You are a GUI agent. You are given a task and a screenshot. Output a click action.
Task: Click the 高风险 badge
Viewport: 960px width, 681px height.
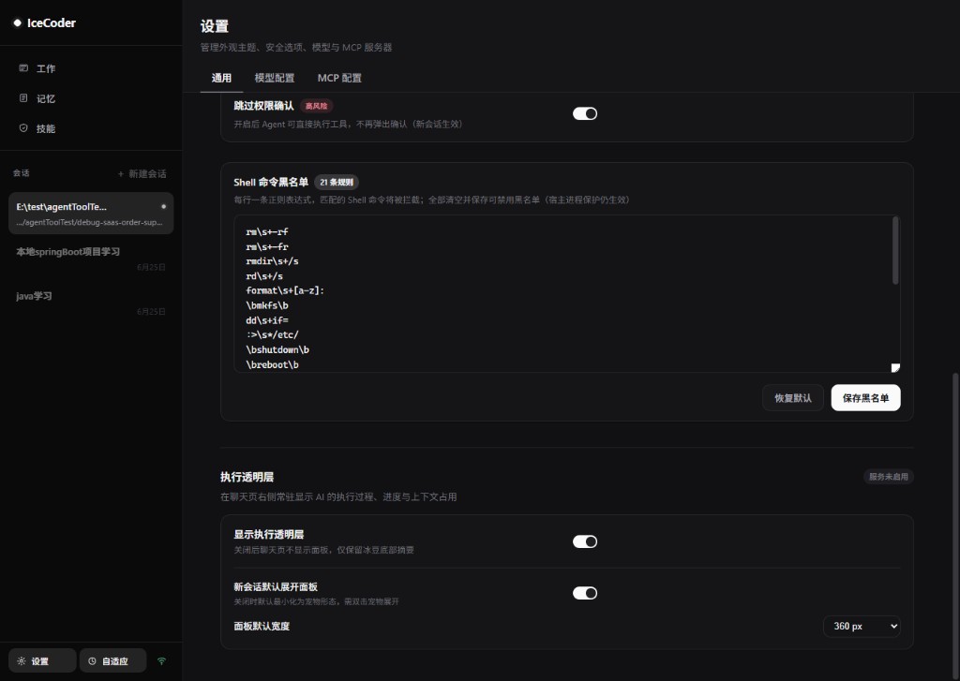point(317,106)
